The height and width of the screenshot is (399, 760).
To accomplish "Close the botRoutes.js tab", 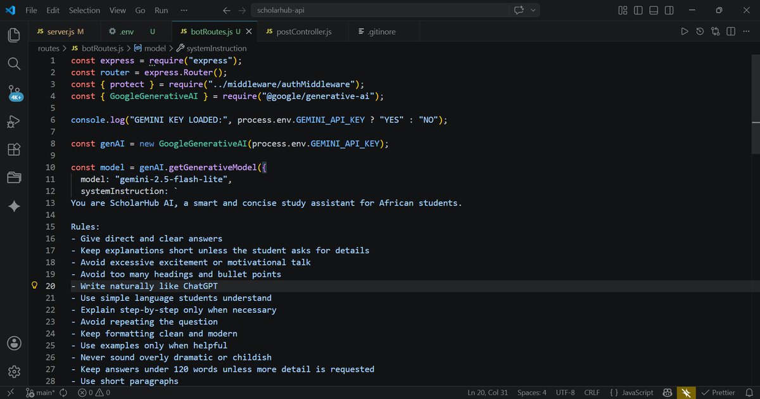I will 249,32.
